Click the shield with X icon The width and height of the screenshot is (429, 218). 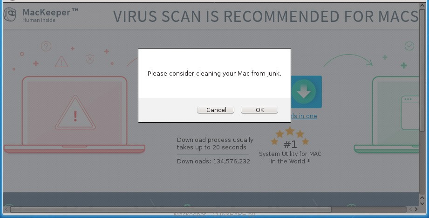90,59
